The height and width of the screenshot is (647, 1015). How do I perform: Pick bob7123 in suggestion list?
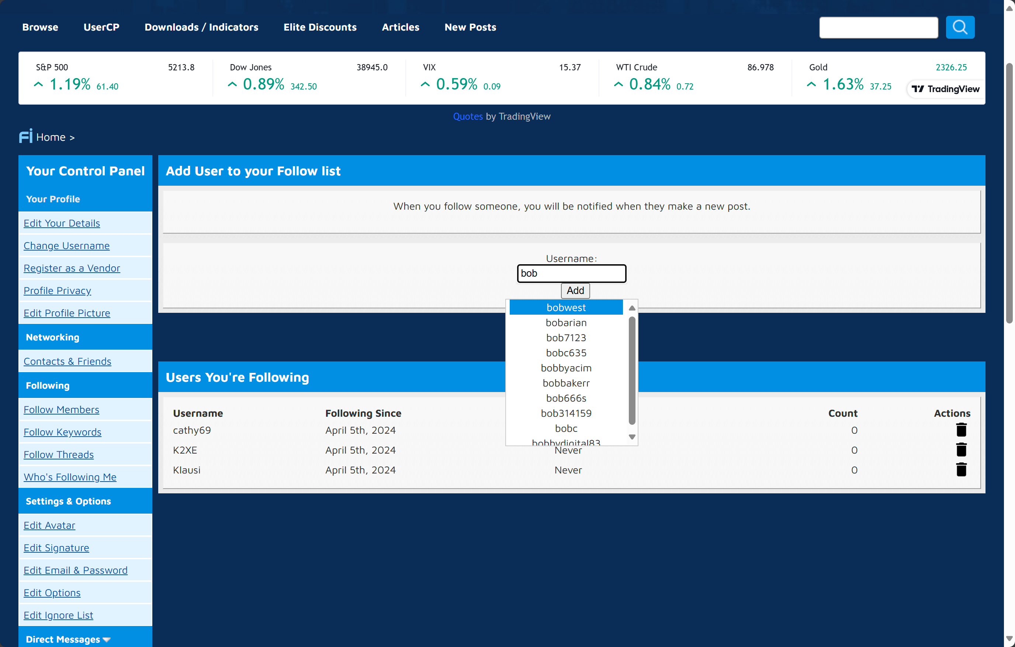[x=566, y=338]
